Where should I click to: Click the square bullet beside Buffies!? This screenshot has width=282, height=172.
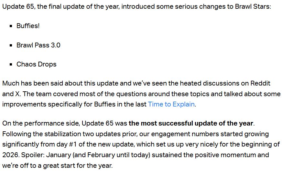pyautogui.click(x=11, y=26)
